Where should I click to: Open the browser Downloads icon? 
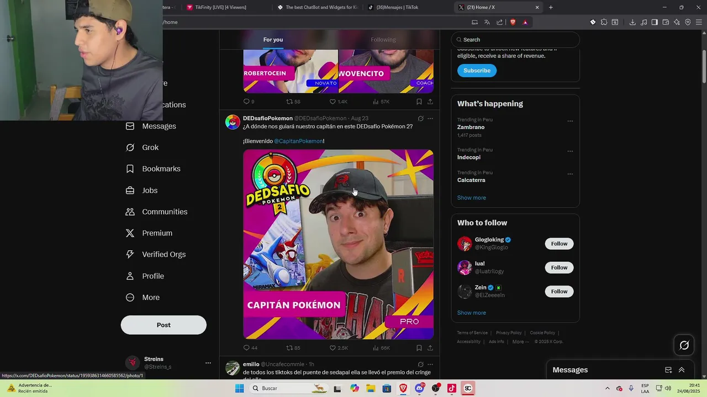[632, 22]
